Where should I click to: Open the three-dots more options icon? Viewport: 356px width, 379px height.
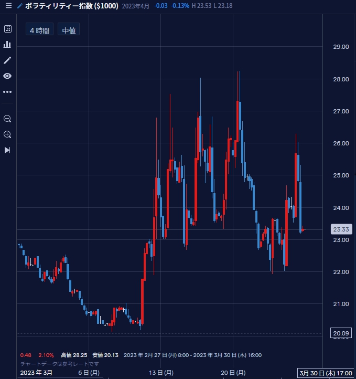(7, 92)
